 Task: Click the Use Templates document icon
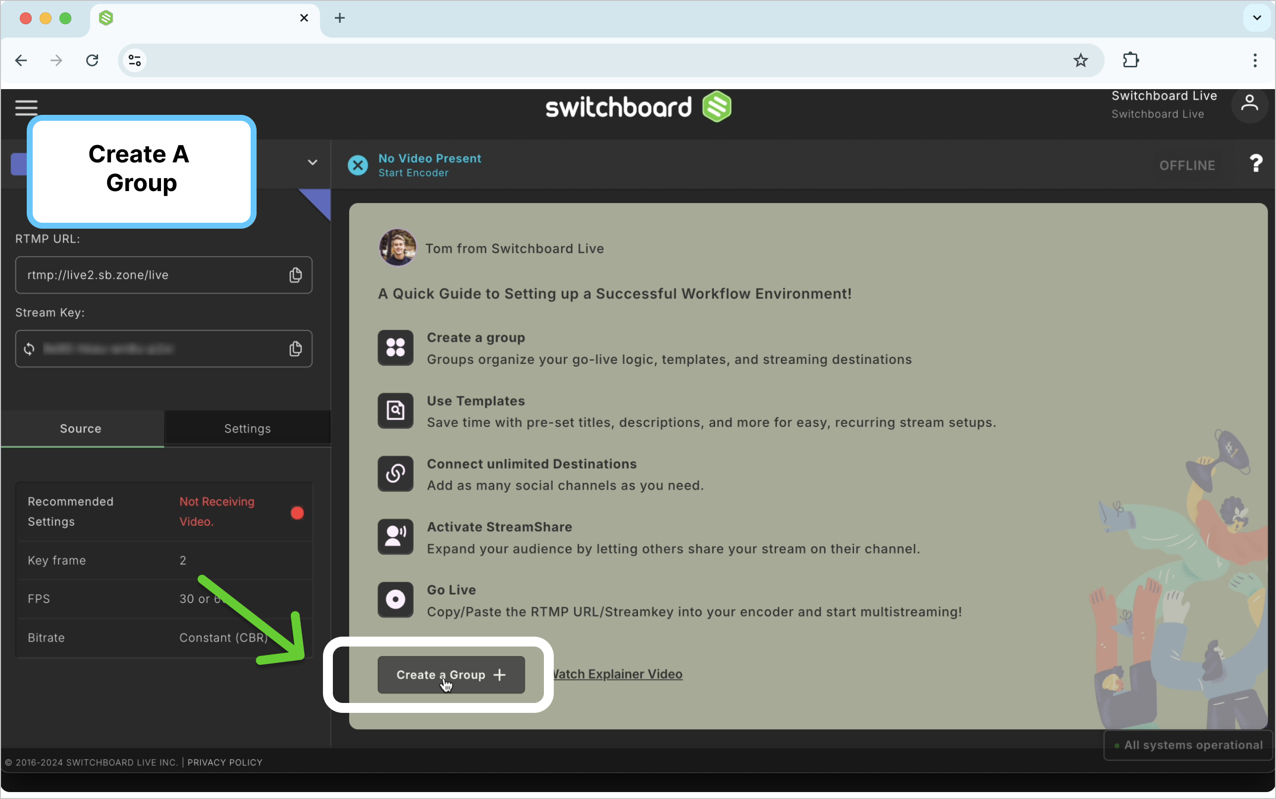395,410
